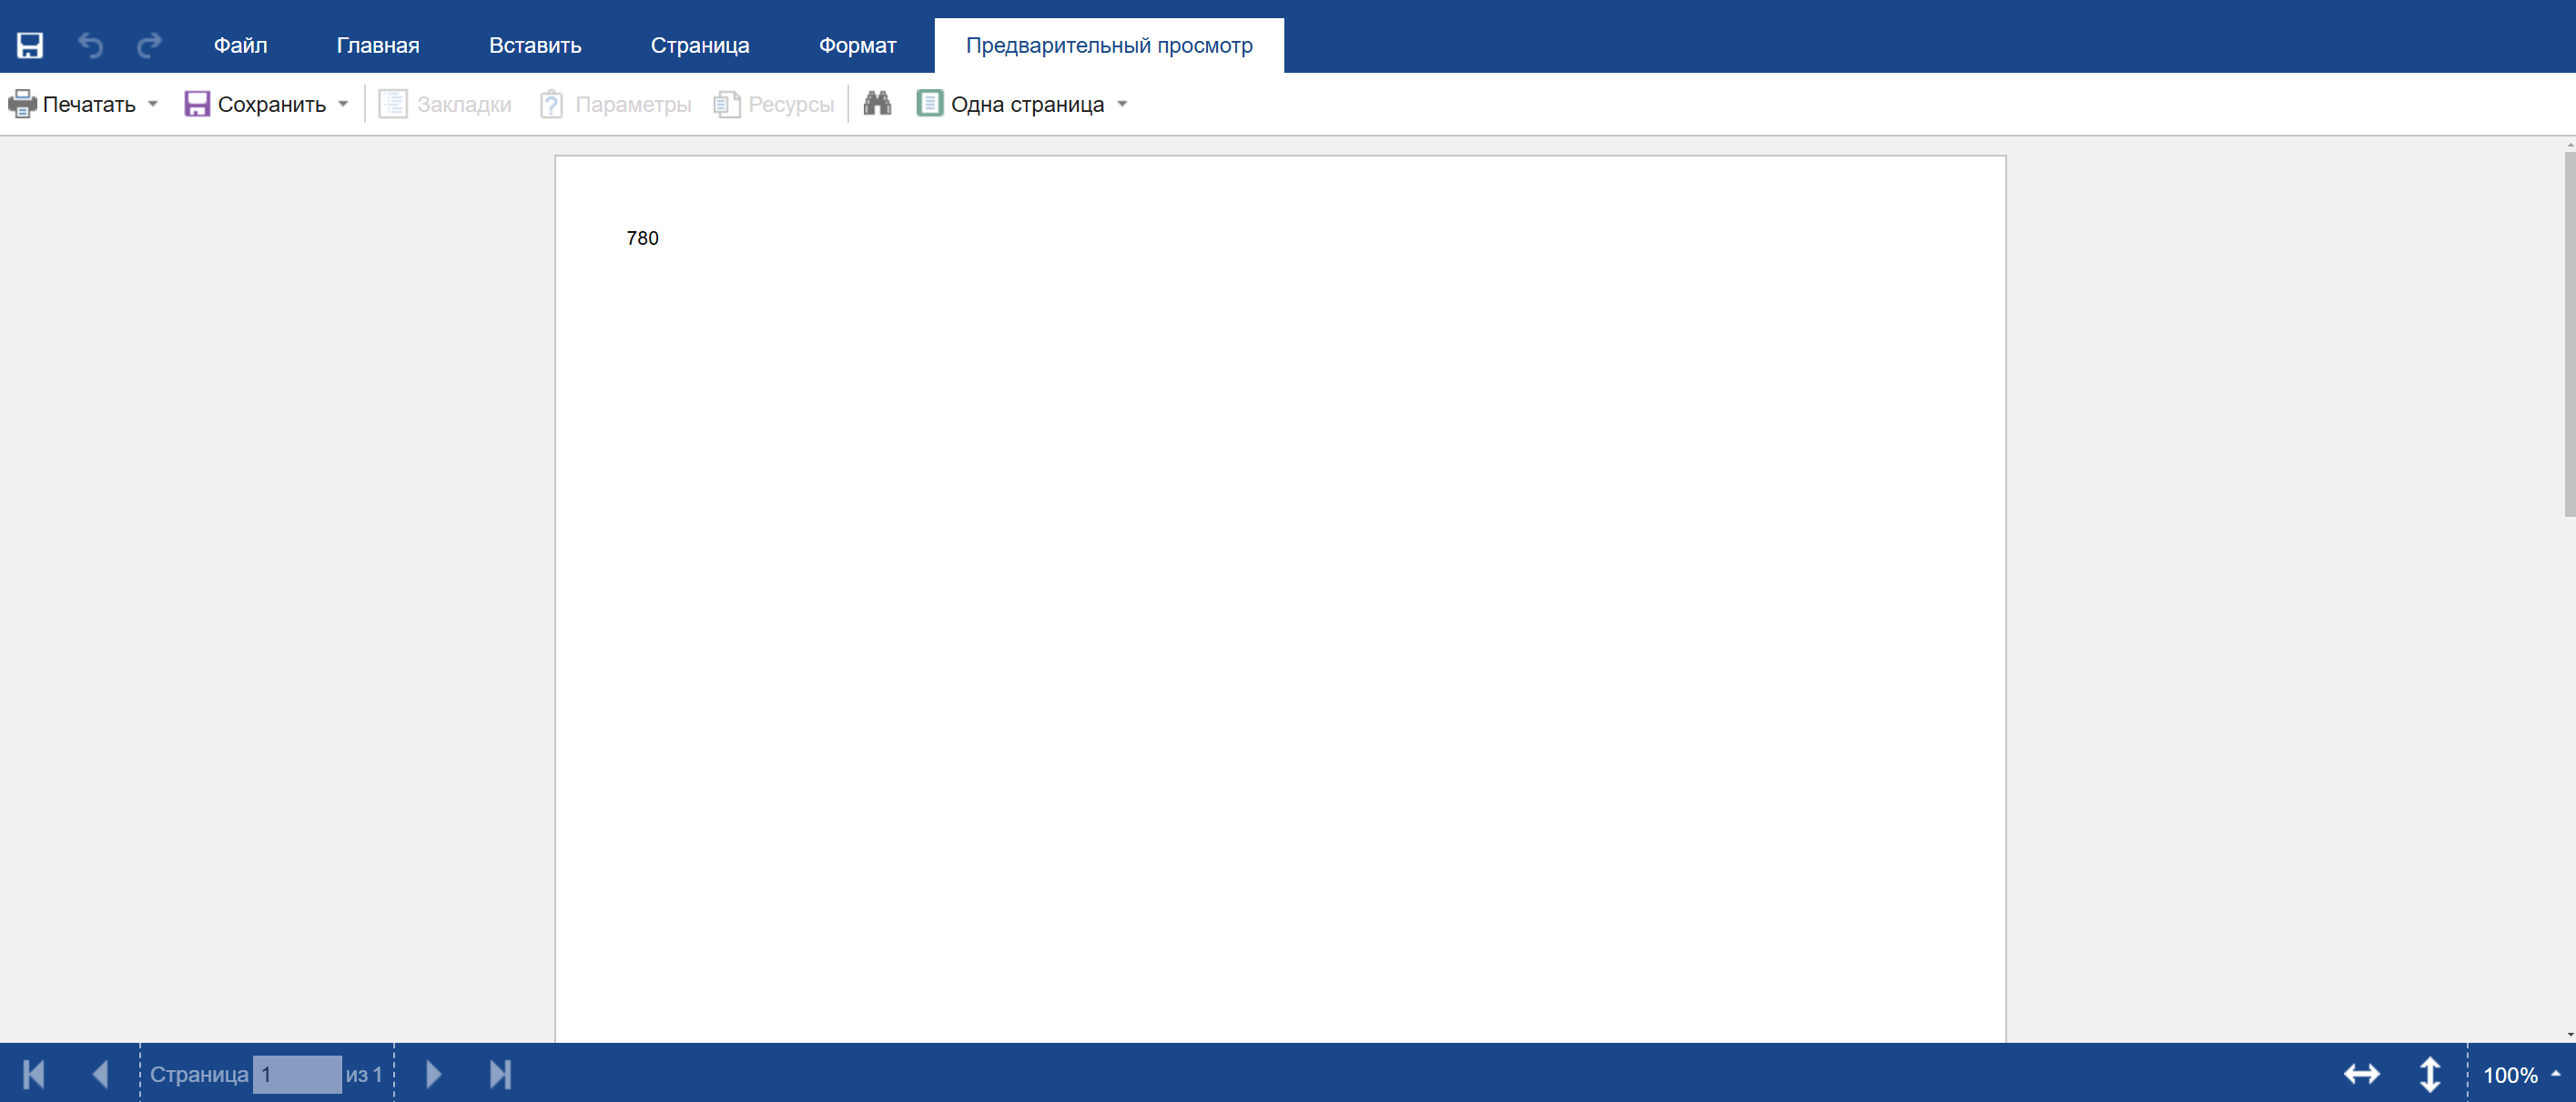Image resolution: width=2576 pixels, height=1102 pixels.
Task: Expand the Сохранить dropdown arrow
Action: (343, 104)
